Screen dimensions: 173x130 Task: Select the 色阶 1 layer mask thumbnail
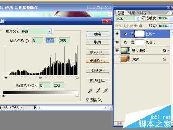[139, 42]
